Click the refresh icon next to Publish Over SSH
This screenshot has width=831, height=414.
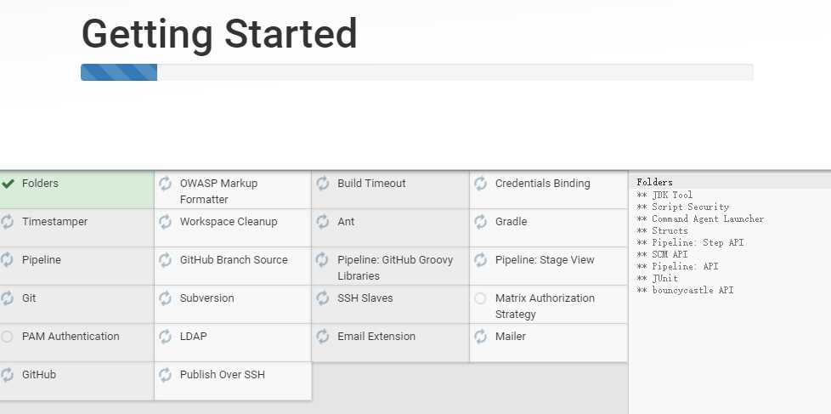click(165, 375)
